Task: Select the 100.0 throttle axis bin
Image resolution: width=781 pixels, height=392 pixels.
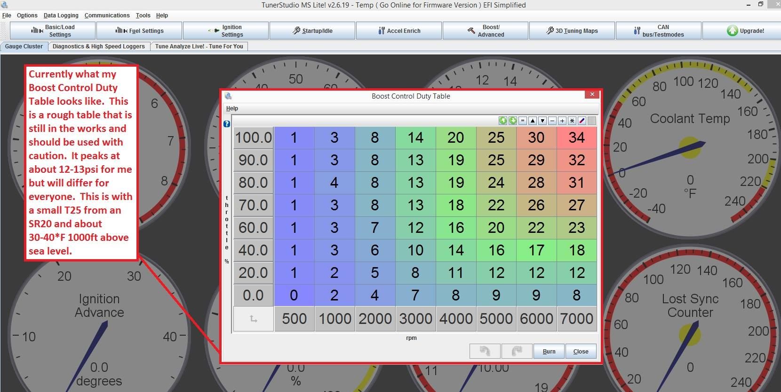Action: [254, 138]
